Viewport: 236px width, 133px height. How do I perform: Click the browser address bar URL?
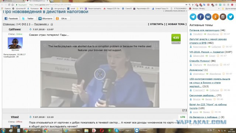pyautogui.click(x=50, y=5)
